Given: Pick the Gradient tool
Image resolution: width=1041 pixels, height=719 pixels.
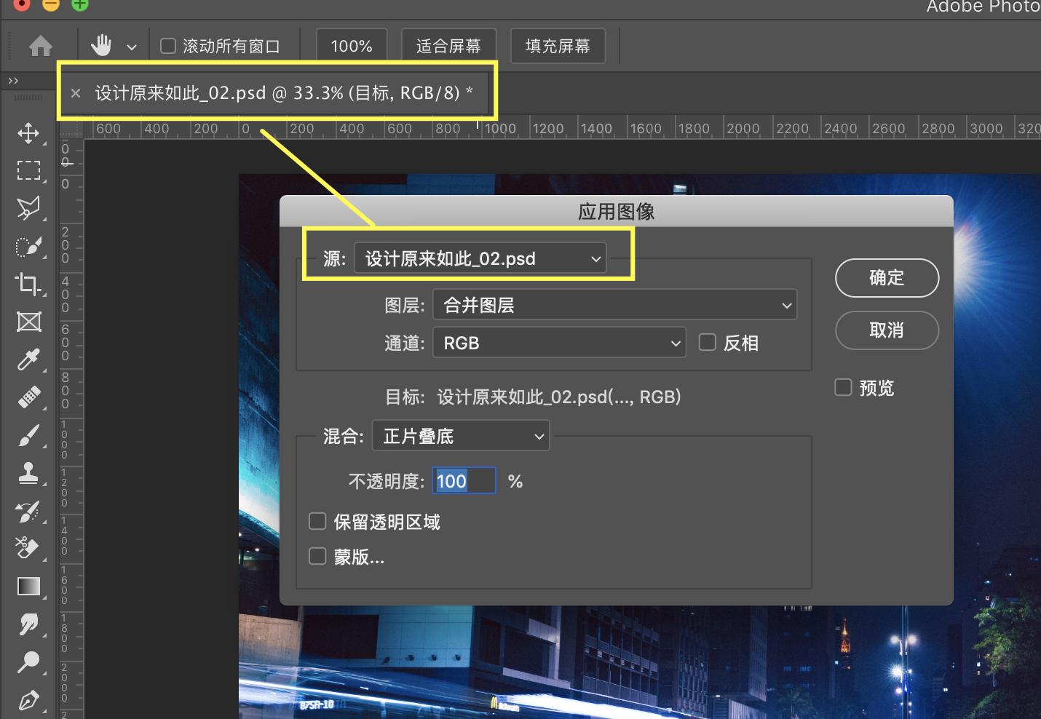Looking at the screenshot, I should 29,587.
